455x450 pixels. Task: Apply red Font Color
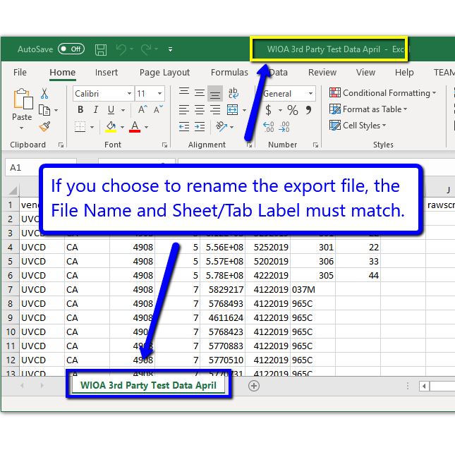pyautogui.click(x=135, y=127)
